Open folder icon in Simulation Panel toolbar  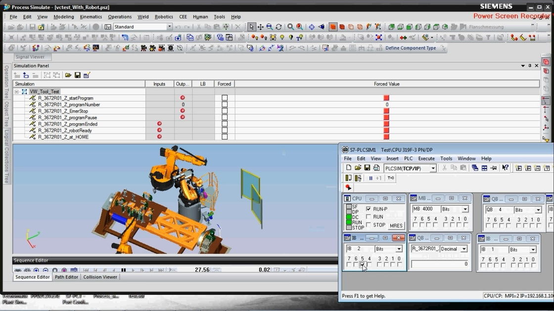point(68,75)
